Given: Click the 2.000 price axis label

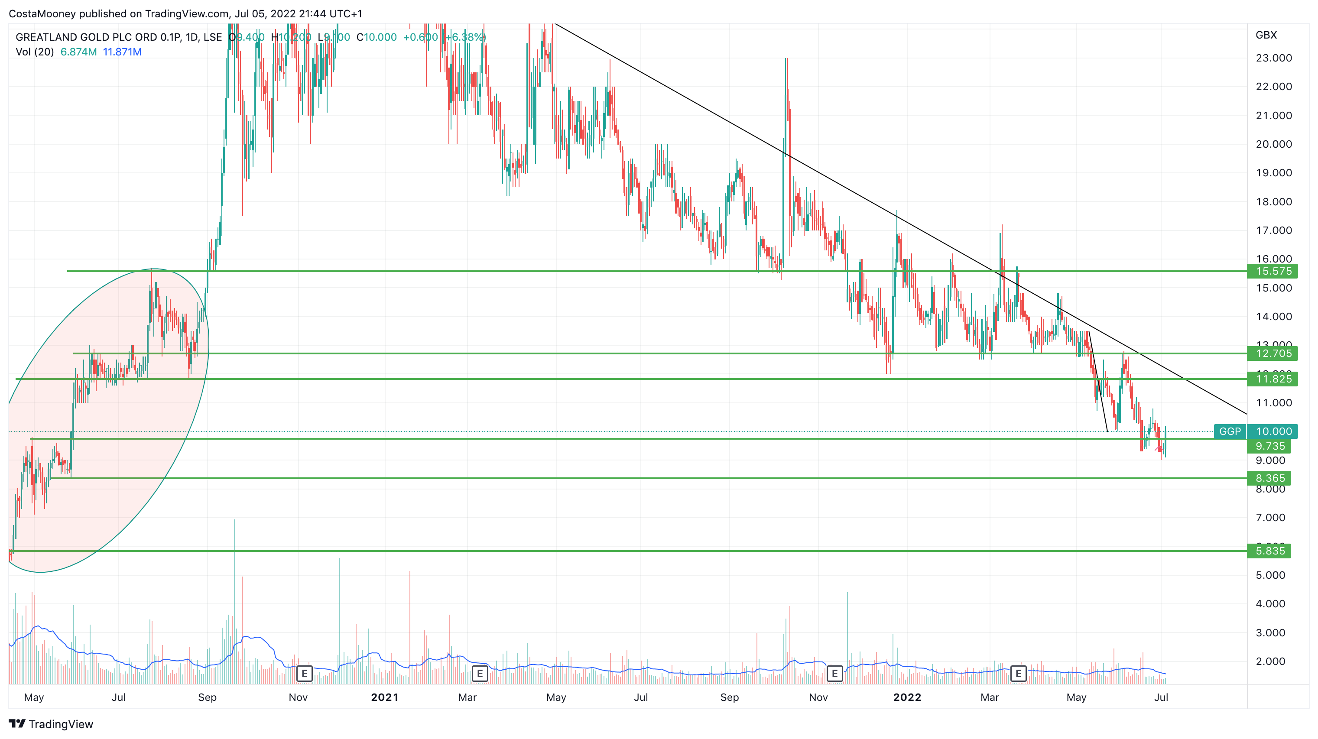Looking at the screenshot, I should (1270, 661).
